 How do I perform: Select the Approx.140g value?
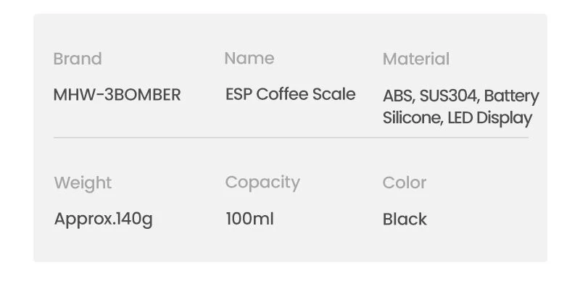(103, 219)
